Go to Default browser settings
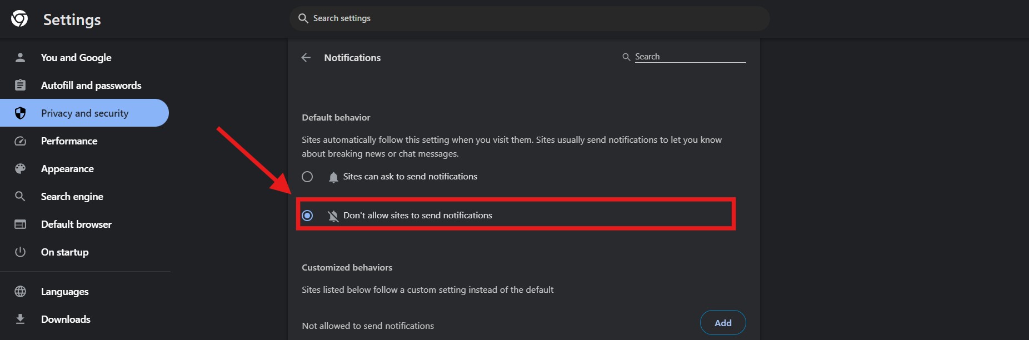This screenshot has height=340, width=1029. point(84,224)
